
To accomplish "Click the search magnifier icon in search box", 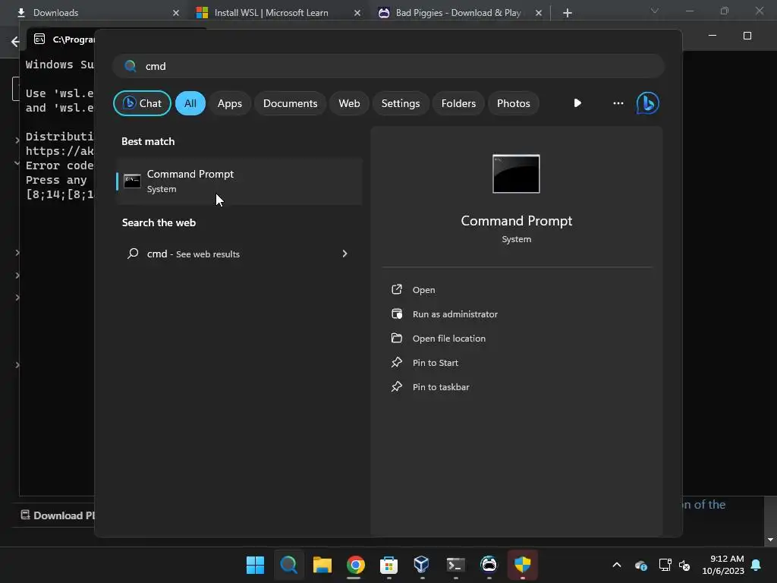I will [131, 66].
